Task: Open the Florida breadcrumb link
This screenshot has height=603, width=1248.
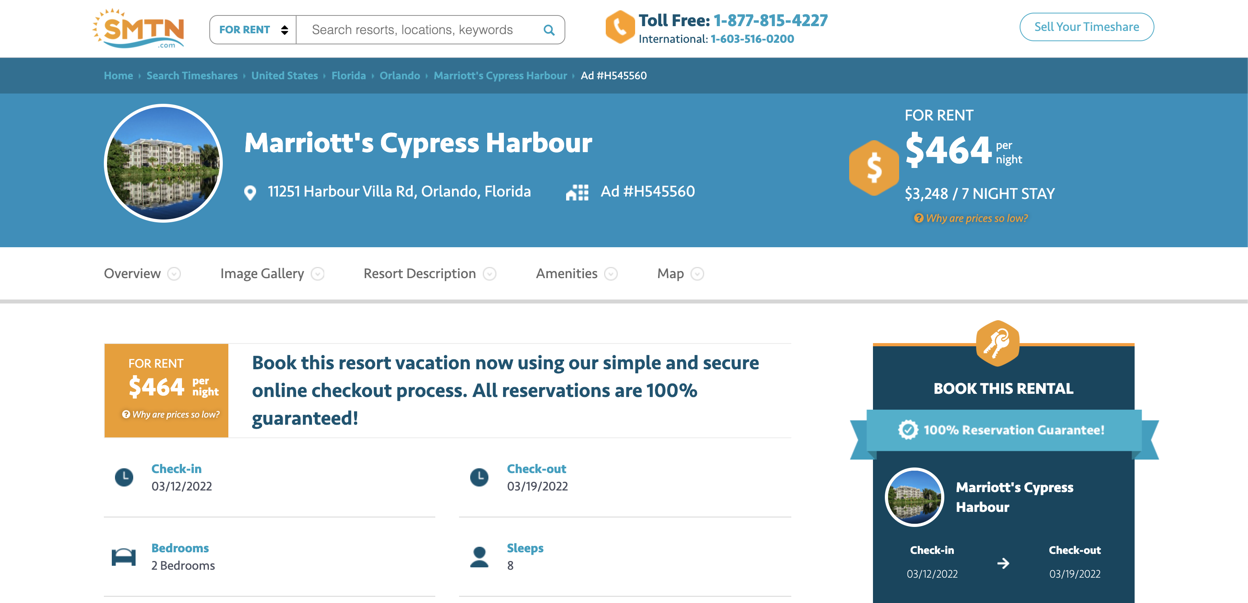Action: point(348,76)
